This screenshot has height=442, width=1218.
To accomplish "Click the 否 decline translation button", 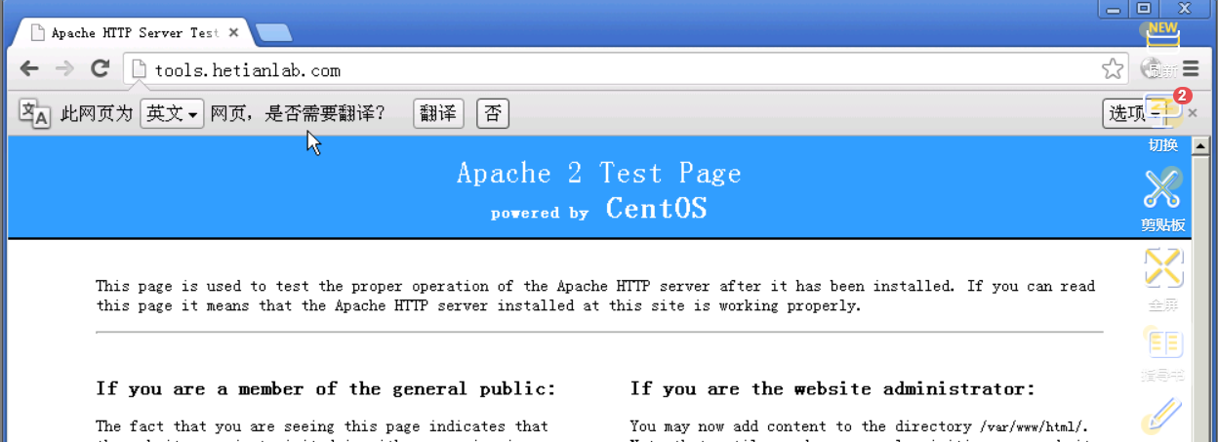I will [x=493, y=114].
